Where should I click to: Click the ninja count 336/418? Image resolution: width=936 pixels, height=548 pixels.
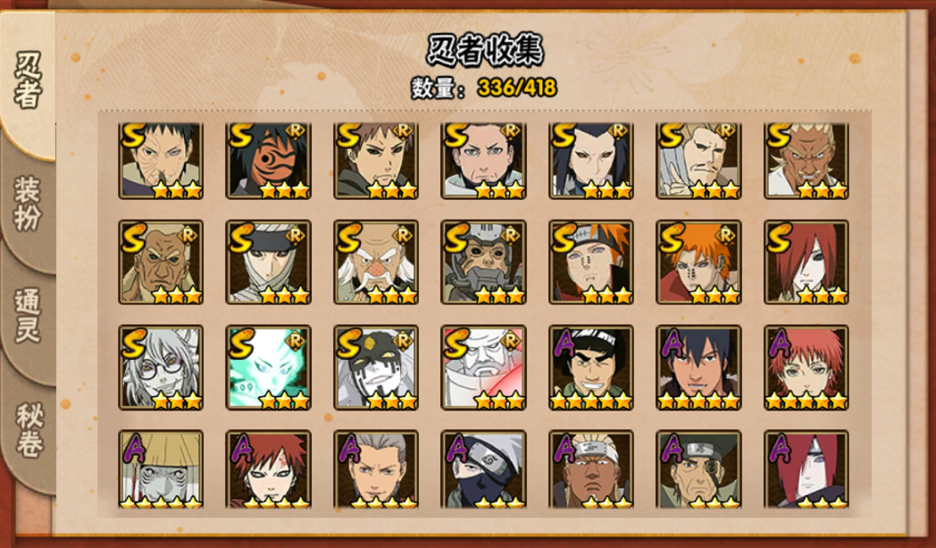click(x=517, y=88)
